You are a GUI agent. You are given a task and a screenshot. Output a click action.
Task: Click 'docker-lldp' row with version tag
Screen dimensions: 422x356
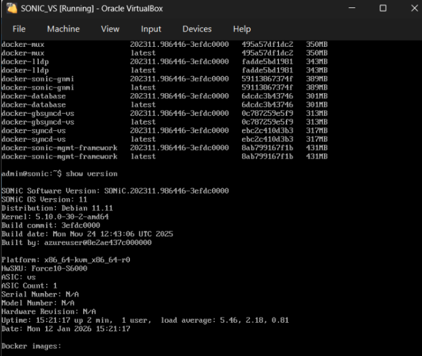[x=164, y=62]
